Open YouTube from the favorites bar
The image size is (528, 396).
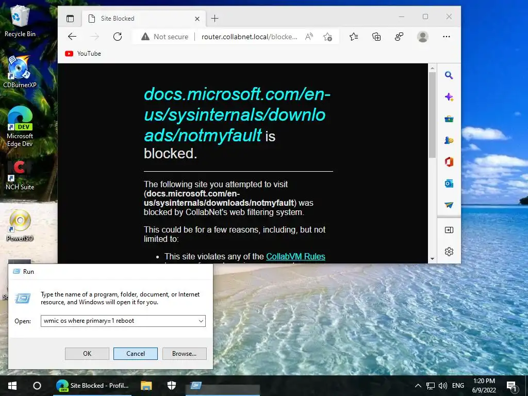pos(83,54)
